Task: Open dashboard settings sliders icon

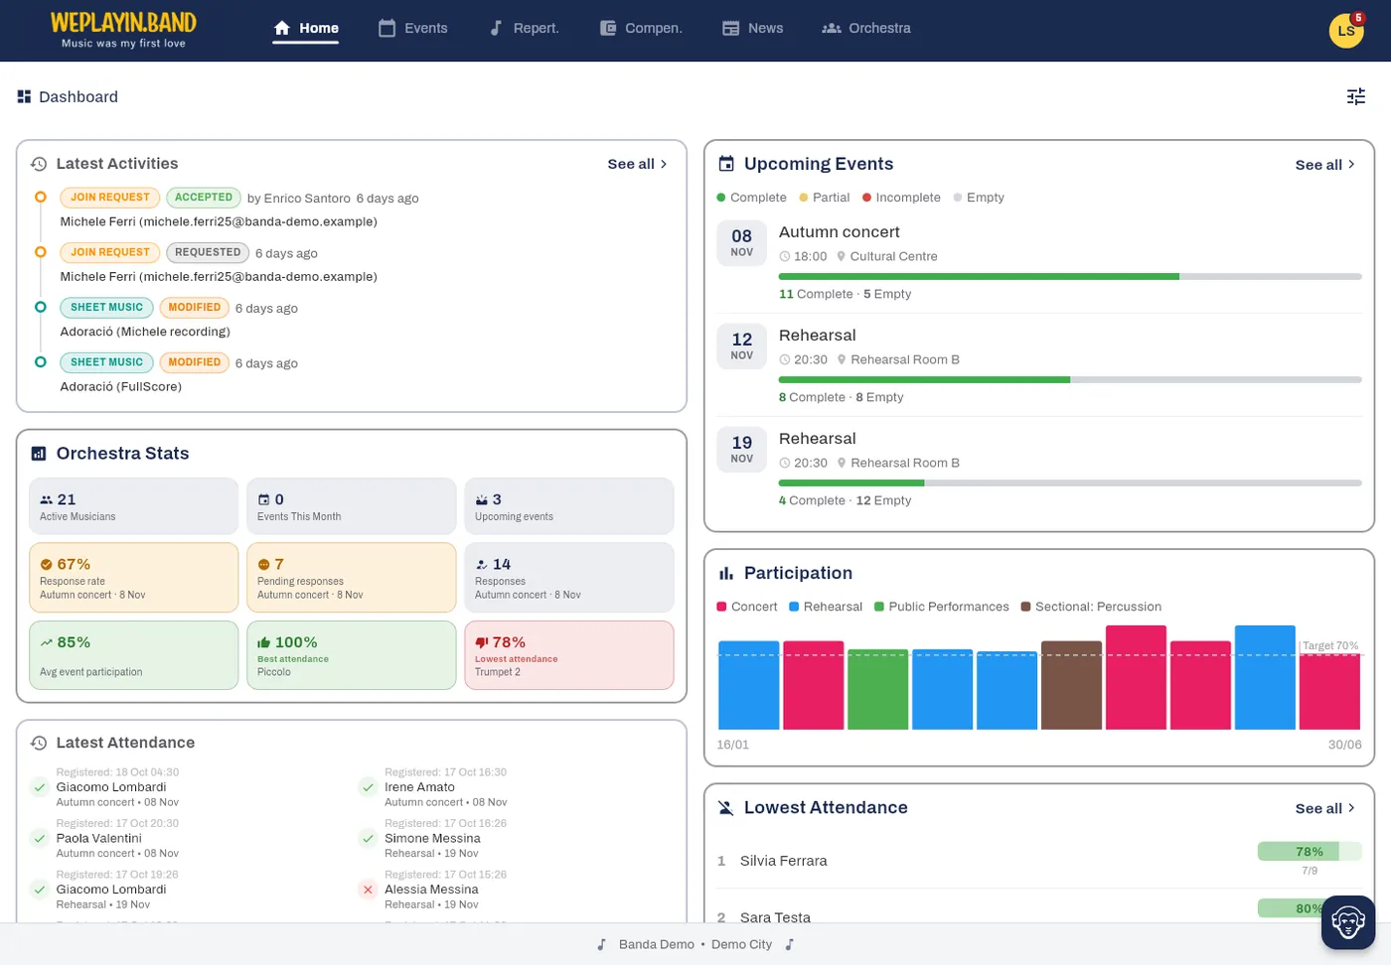Action: pos(1356,96)
